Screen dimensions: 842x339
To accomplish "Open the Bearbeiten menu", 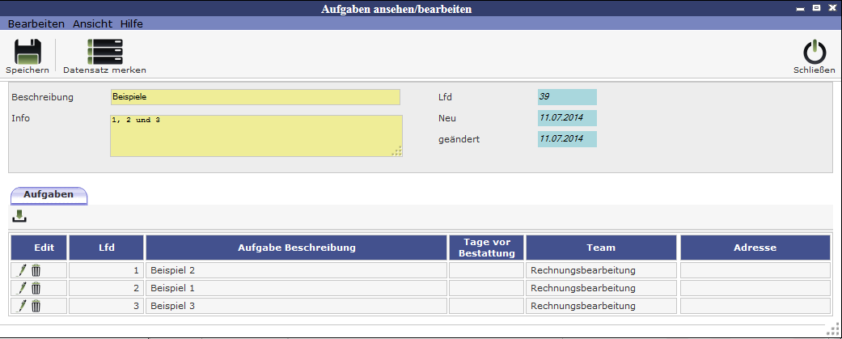I will pyautogui.click(x=36, y=23).
